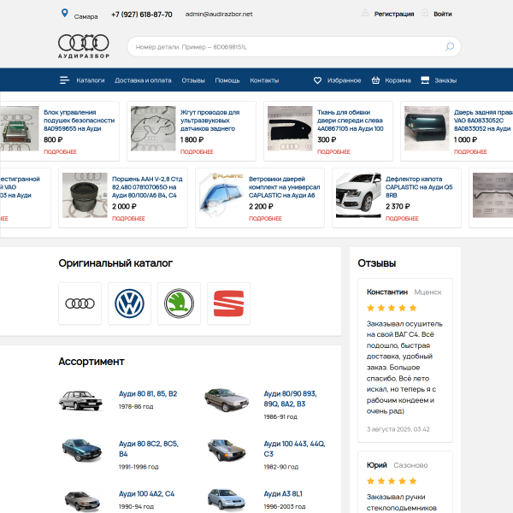Open Ауди 80 81, 85, B2 model link

(x=148, y=393)
